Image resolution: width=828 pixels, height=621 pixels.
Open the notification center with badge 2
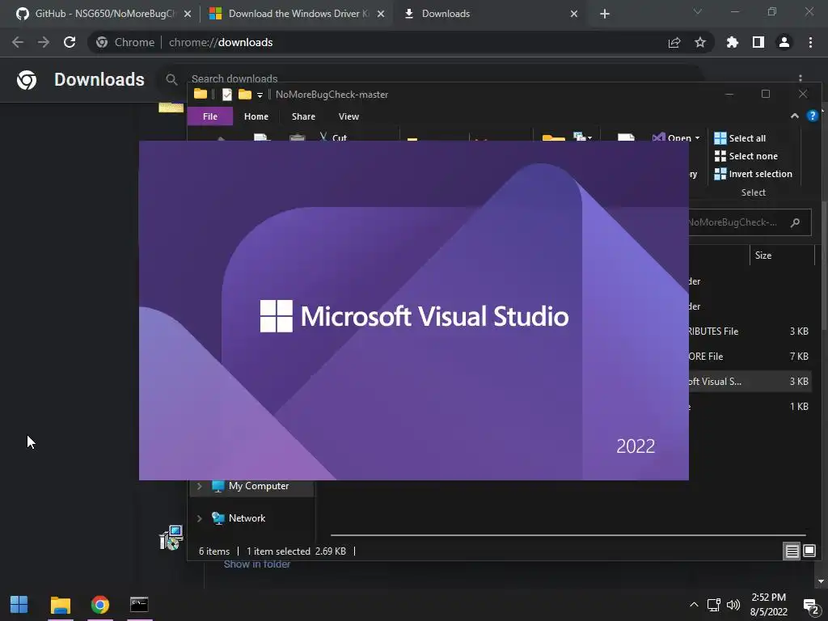[x=811, y=606]
